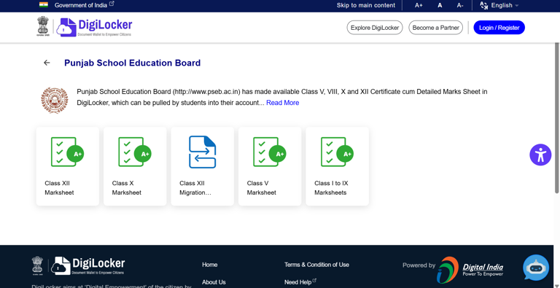
Task: Open the Become a Partner button
Action: [436, 28]
